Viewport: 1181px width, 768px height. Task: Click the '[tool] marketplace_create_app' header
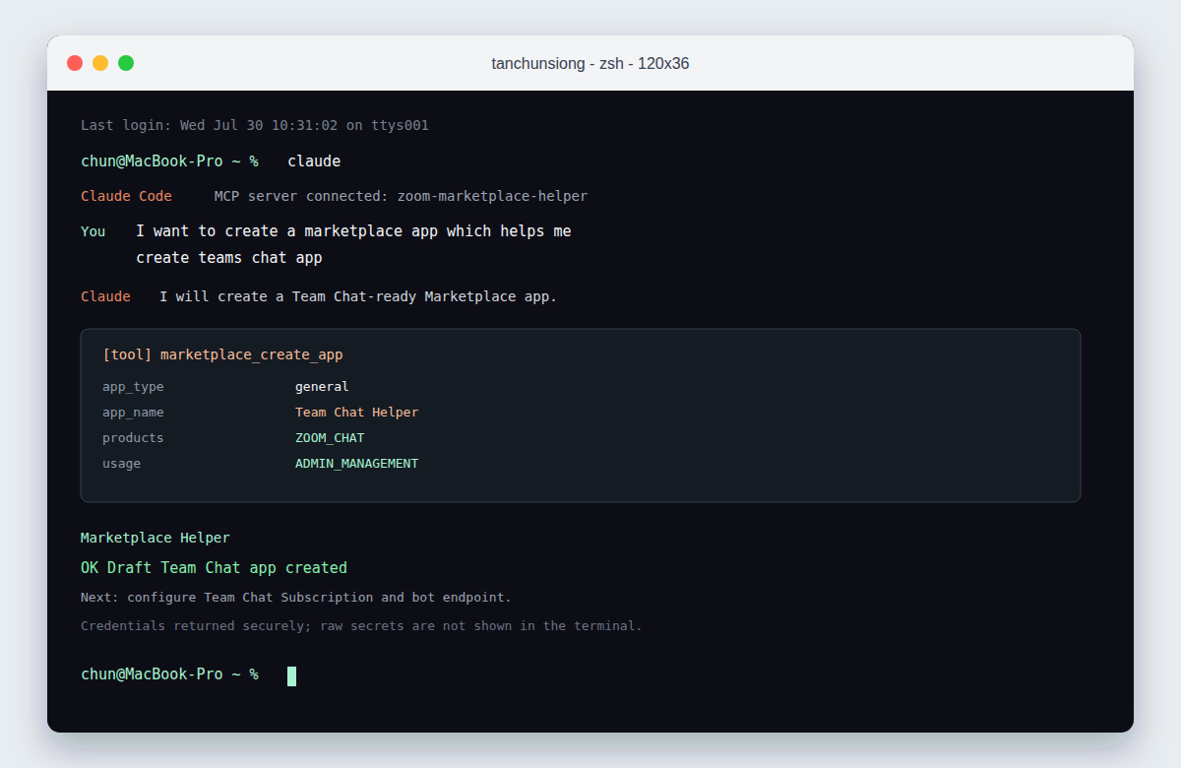tap(222, 354)
